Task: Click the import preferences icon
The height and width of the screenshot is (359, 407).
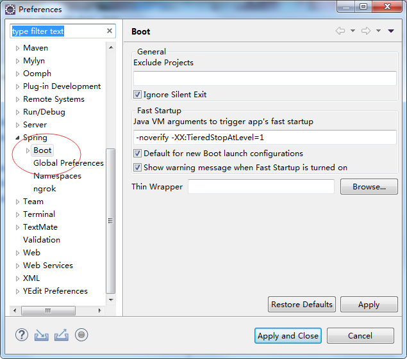Action: coord(41,335)
